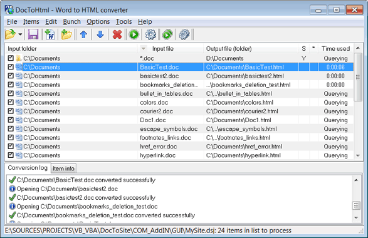The image size is (368, 238).
Task: Click the 0:00:06 time used cell
Action: (335, 67)
